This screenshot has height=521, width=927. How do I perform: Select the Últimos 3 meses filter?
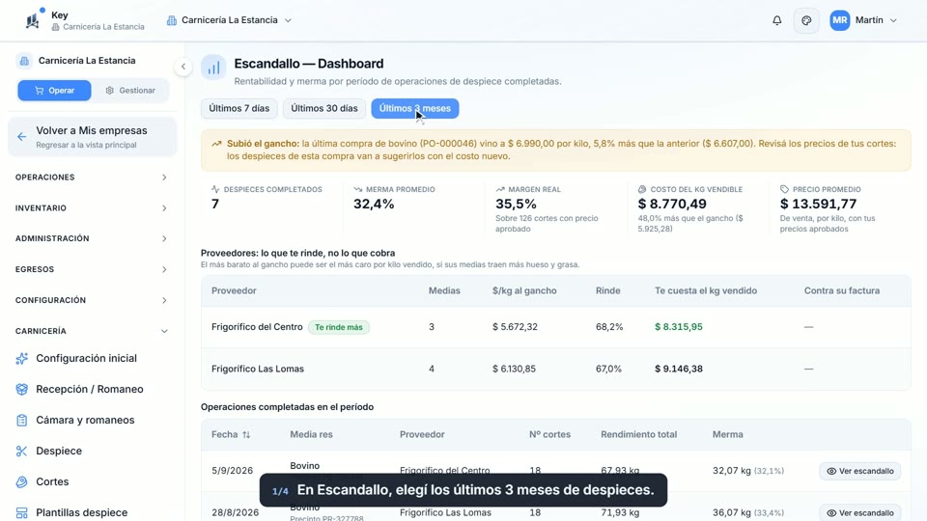click(415, 109)
